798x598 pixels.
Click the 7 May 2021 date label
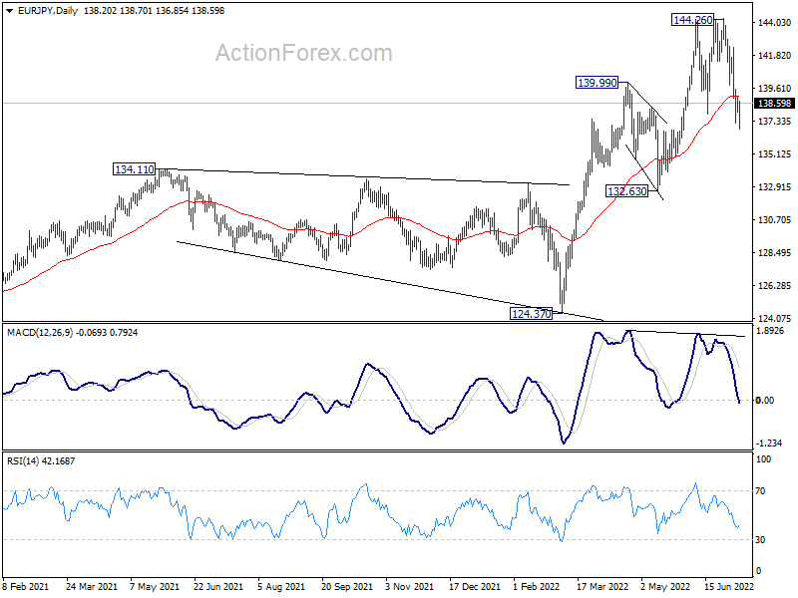(x=155, y=586)
